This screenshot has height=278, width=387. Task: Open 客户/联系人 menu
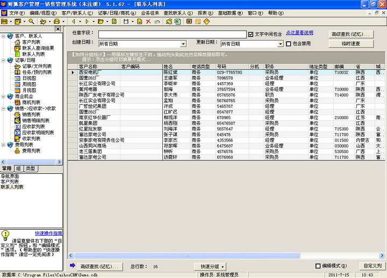[x=77, y=13]
